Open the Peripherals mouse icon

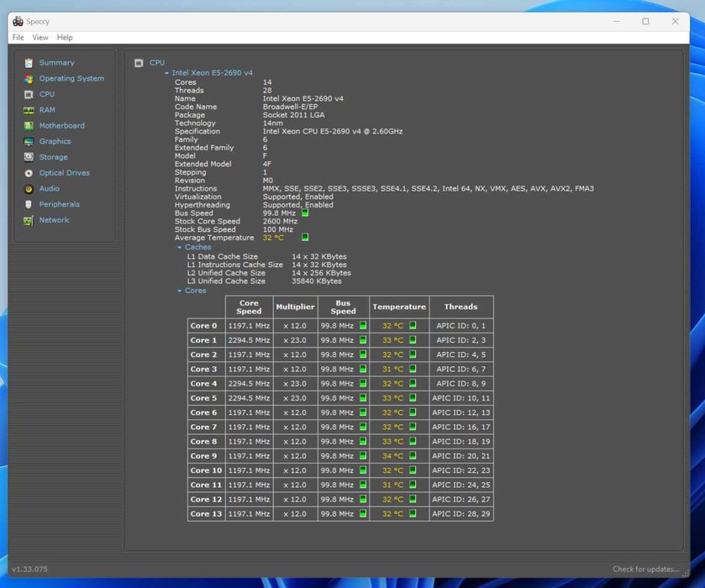(x=29, y=205)
